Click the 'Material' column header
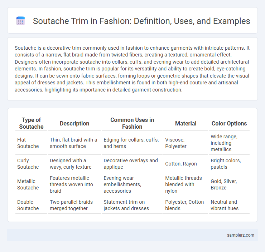Viewport: 265px width, 252px height. tap(185, 123)
